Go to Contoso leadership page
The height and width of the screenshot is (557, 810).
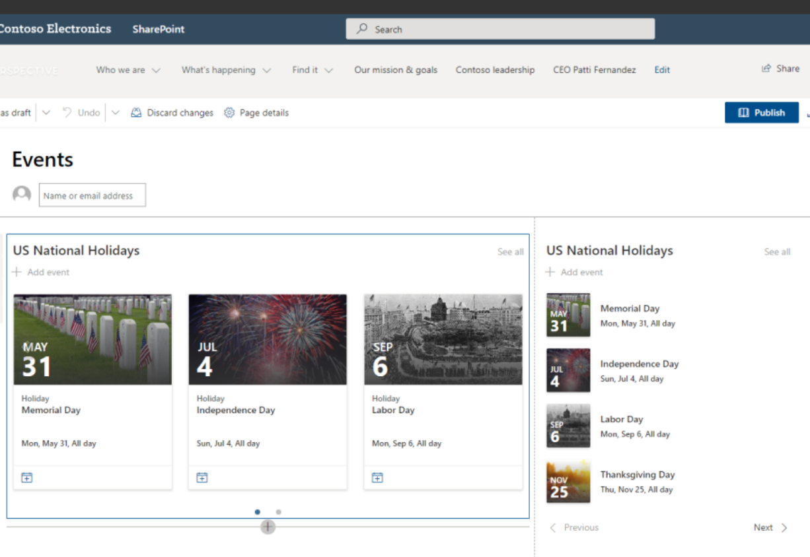[495, 70]
